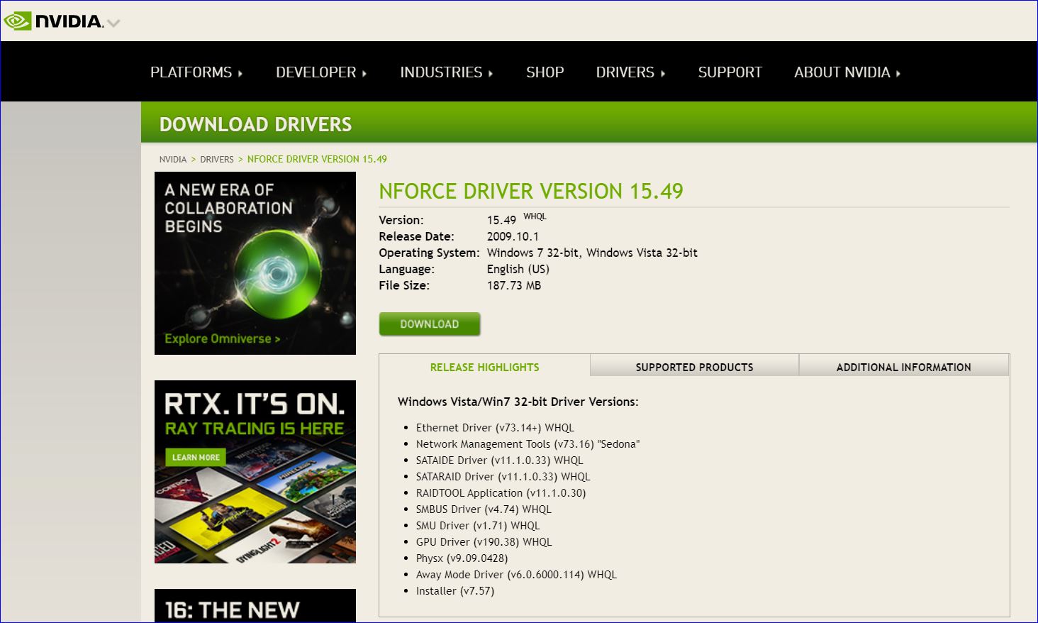Viewport: 1038px width, 623px height.
Task: Click the WHQL superscript label
Action: click(535, 216)
